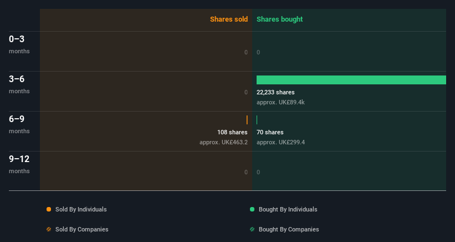Select the Sold By Individuals legend label
Viewport: 455px width, 242px height.
pos(81,209)
